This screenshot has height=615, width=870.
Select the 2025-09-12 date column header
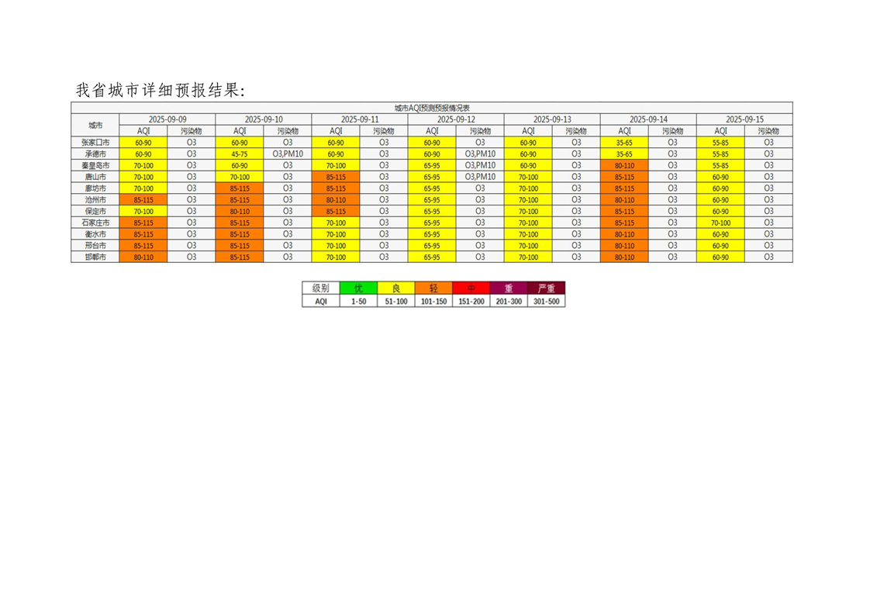[456, 119]
